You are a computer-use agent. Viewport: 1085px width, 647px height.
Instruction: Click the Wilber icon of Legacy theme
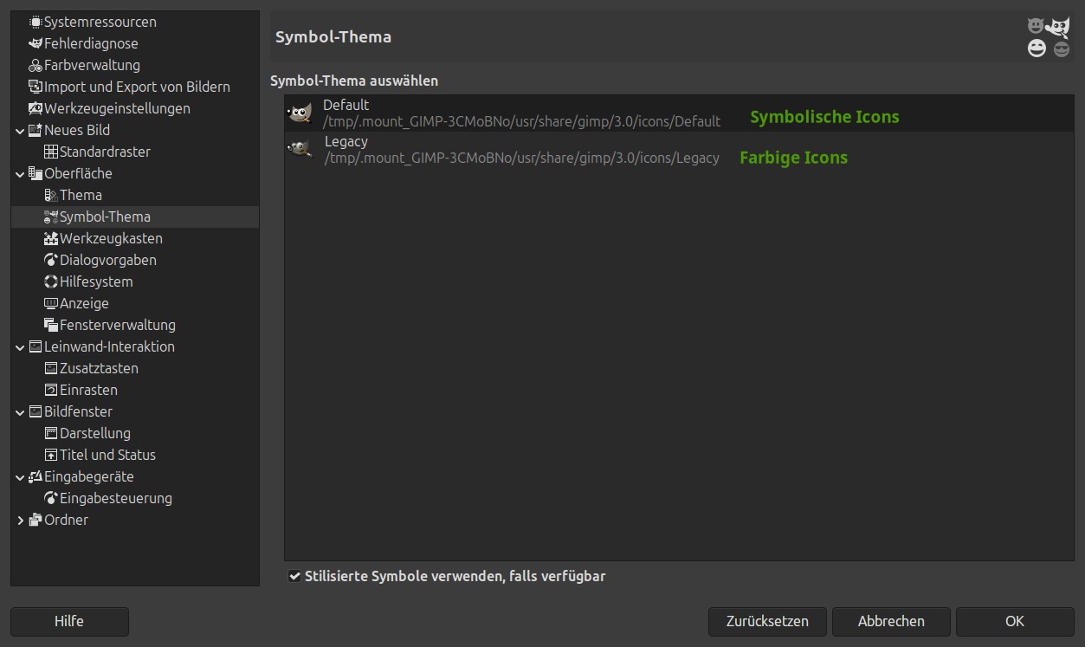pos(300,149)
